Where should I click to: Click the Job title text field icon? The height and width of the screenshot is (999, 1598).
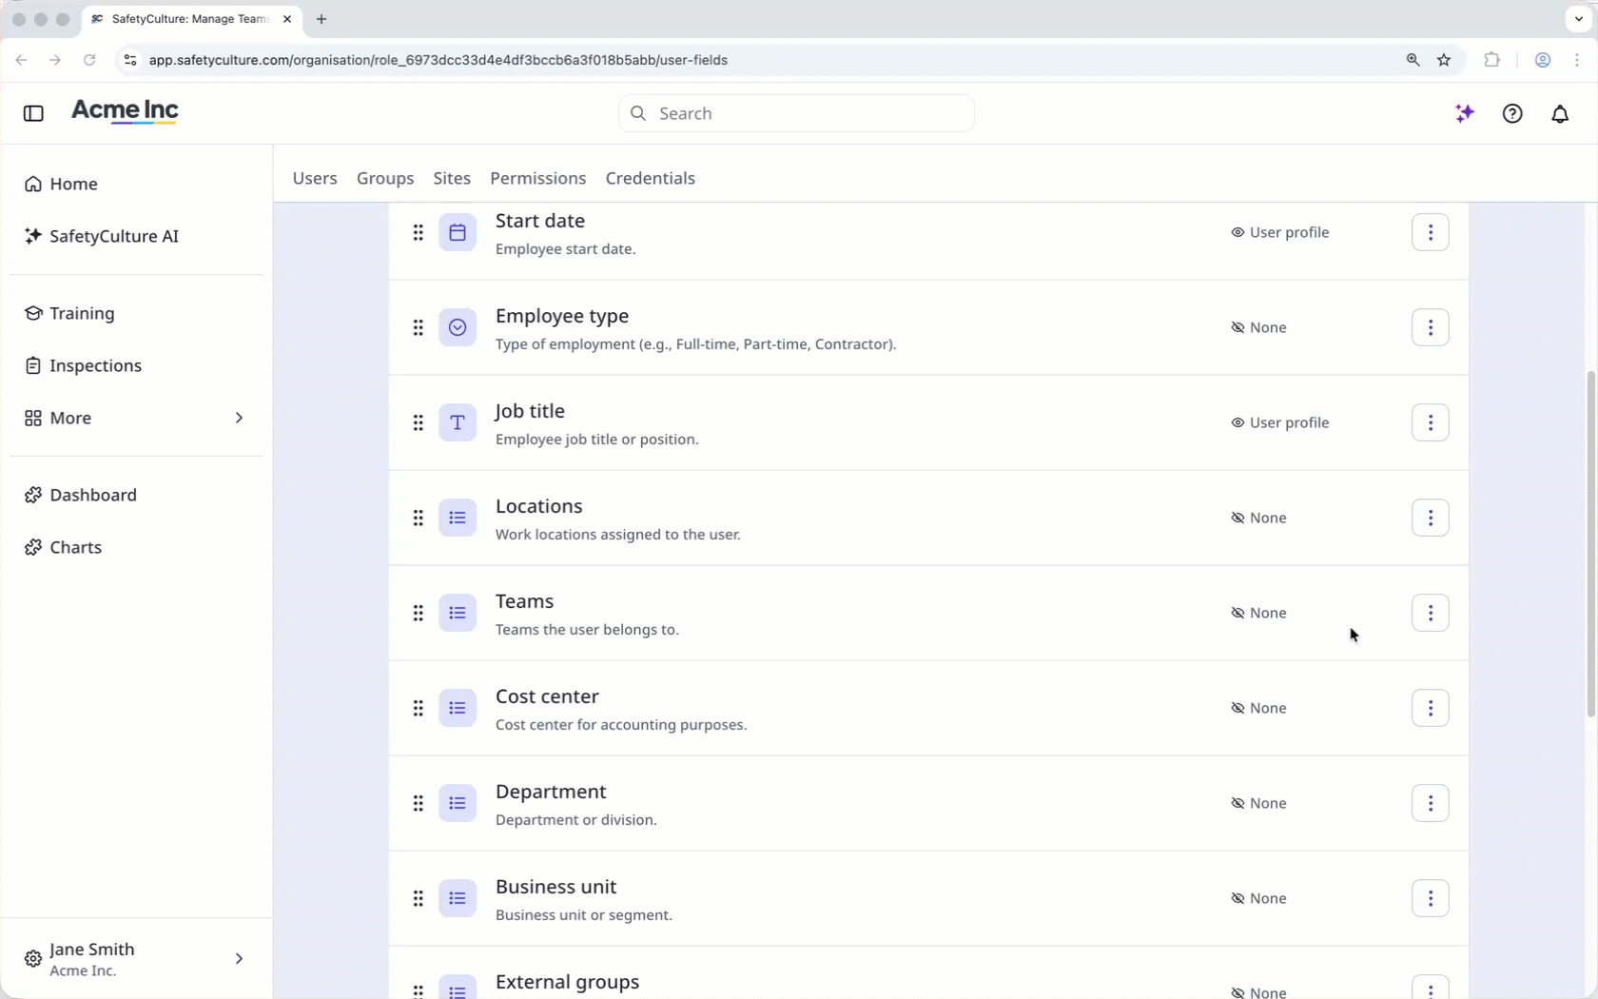click(x=458, y=422)
